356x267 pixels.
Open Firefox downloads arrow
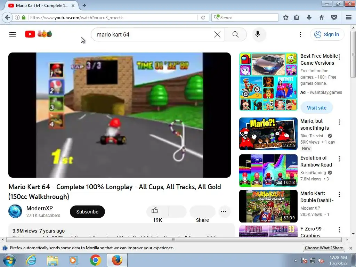[x=309, y=17]
